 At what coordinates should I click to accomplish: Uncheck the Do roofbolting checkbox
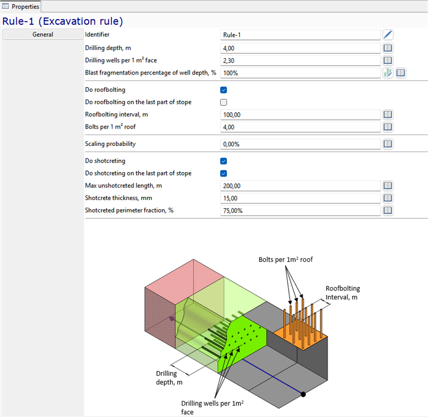(224, 90)
